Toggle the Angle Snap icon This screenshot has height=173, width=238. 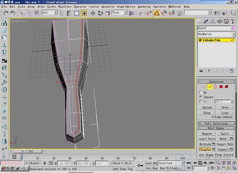click(157, 13)
